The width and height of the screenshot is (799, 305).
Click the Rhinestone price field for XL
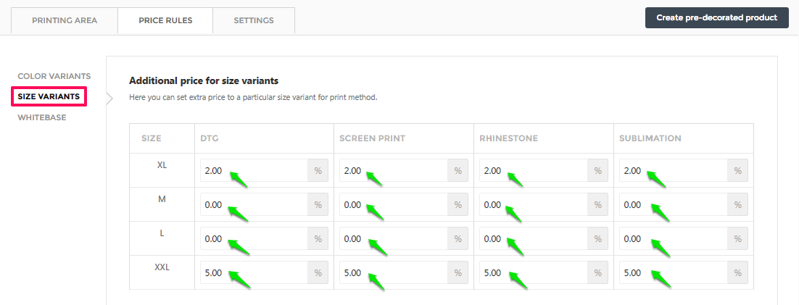534,170
